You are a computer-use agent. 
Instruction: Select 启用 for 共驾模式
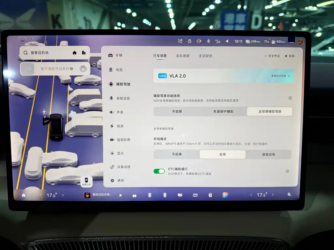pyautogui.click(x=222, y=154)
